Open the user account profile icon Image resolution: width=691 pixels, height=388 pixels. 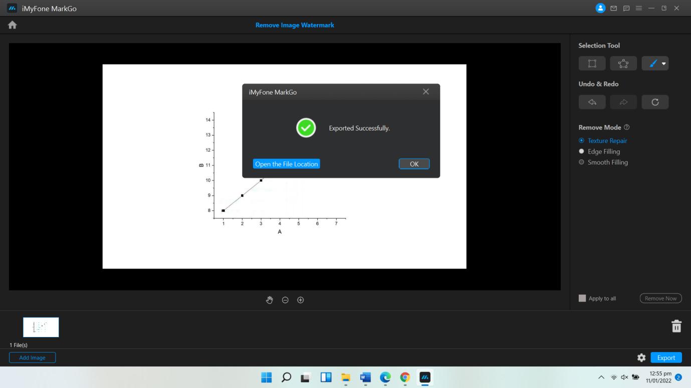click(x=600, y=8)
